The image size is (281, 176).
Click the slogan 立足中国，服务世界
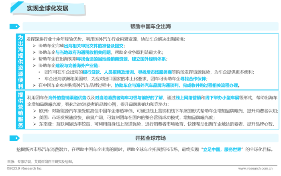222,149
